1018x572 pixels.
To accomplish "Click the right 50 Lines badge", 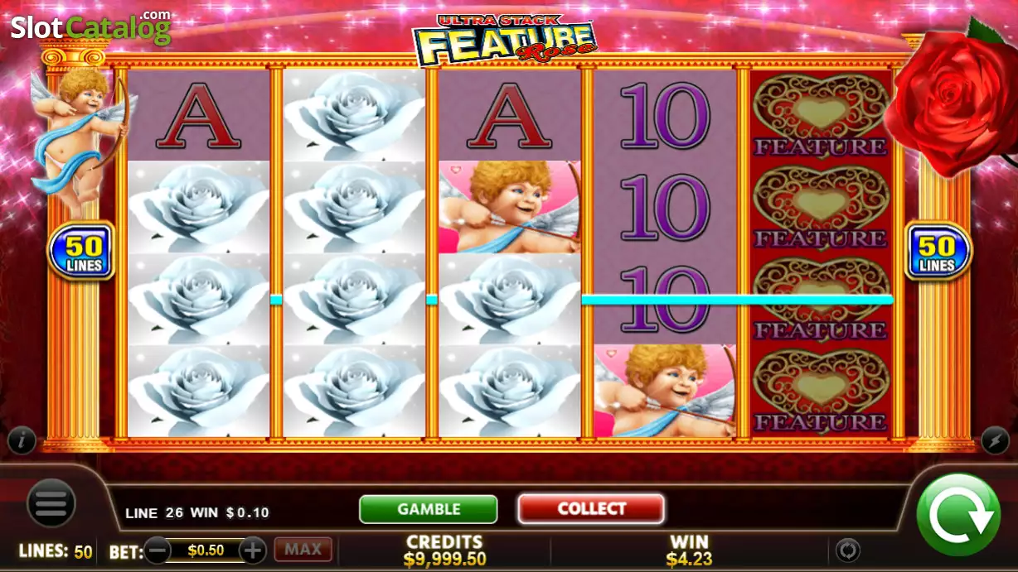I will pyautogui.click(x=937, y=251).
